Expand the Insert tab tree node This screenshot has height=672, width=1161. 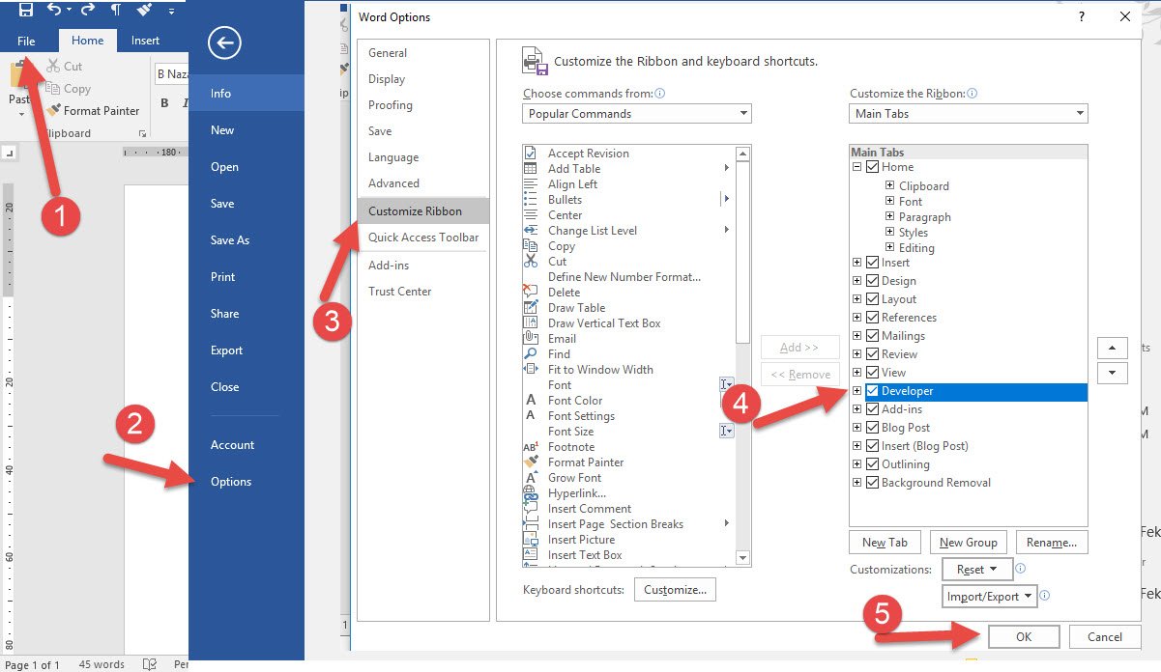[857, 263]
